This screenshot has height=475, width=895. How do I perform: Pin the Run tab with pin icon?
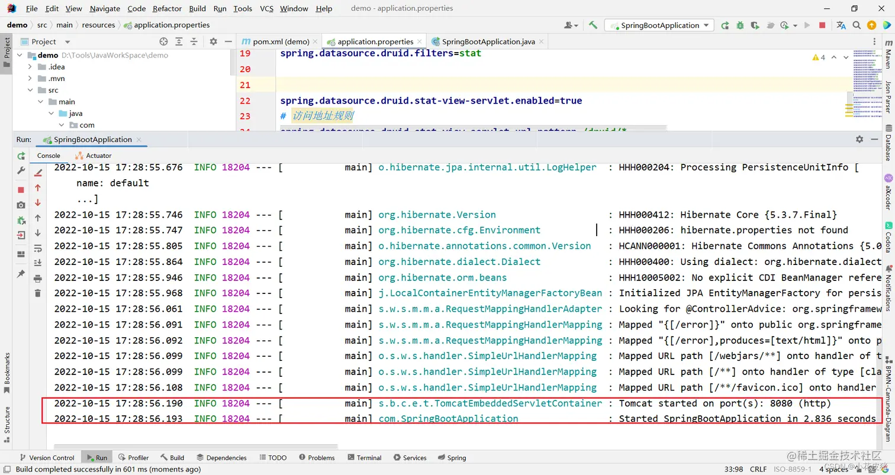(x=21, y=274)
